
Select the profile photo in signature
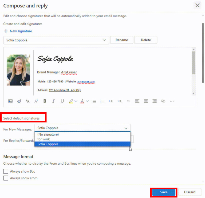tap(18, 70)
